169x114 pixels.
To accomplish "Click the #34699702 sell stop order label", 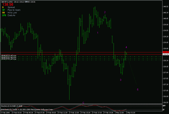I will [9, 57].
